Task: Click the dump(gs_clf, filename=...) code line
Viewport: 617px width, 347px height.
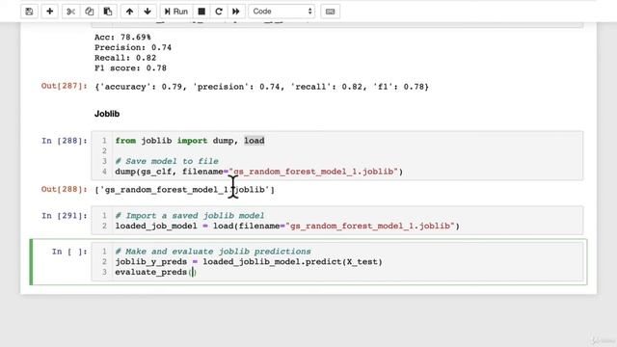Action: coord(259,172)
